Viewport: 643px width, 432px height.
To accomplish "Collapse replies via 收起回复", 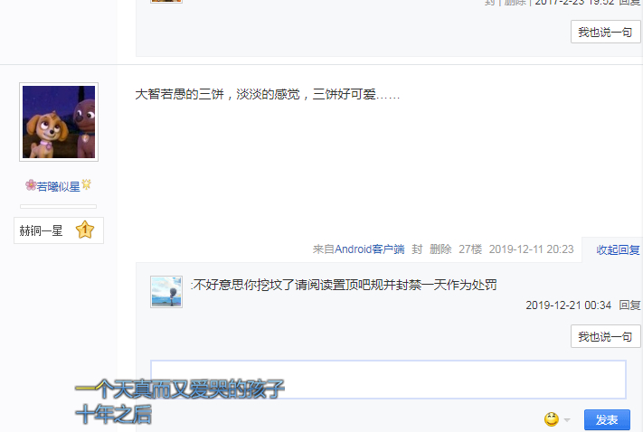I will pyautogui.click(x=618, y=249).
